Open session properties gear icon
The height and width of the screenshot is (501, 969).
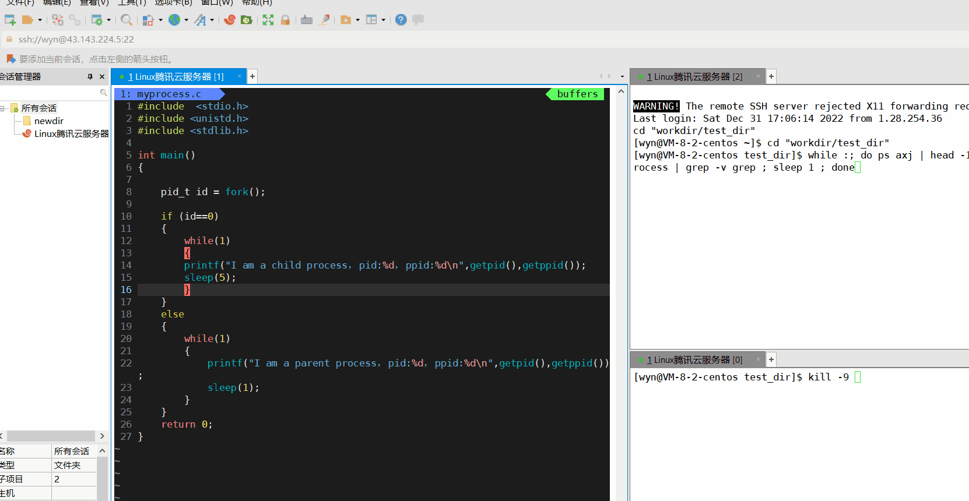pyautogui.click(x=97, y=20)
